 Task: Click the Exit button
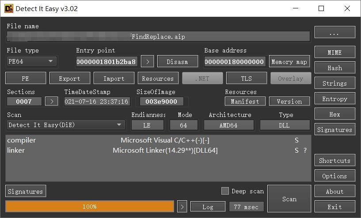tap(335, 207)
